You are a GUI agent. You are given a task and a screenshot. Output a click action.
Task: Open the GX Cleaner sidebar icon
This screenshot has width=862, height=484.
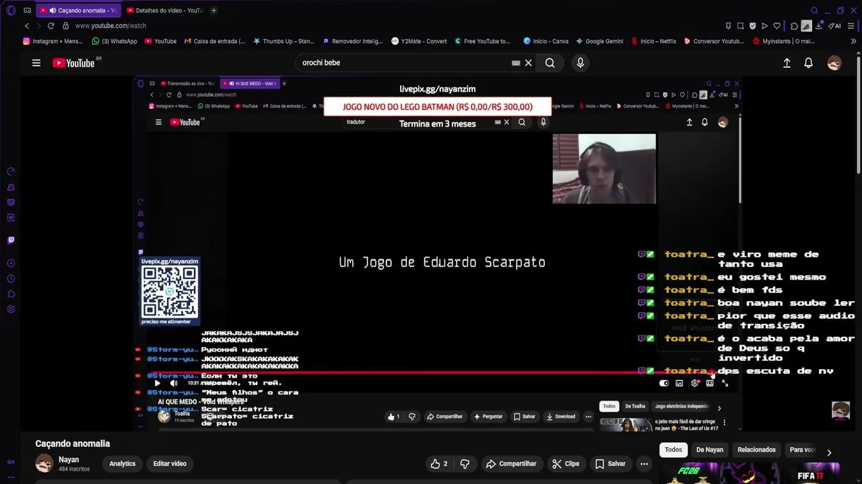coord(11,188)
